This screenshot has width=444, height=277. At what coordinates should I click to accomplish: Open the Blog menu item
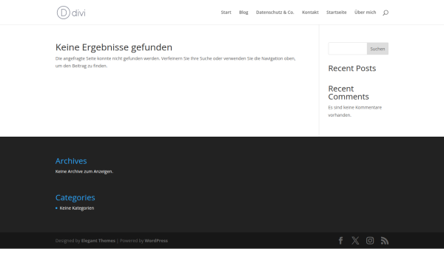[243, 12]
